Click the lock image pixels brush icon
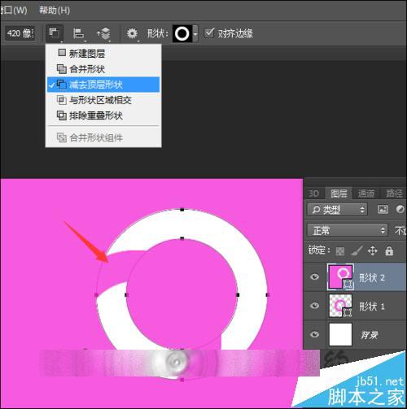 pos(357,251)
